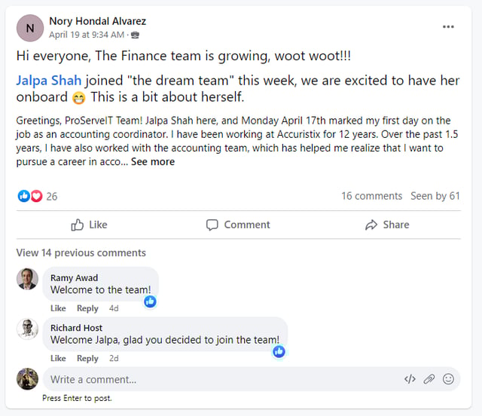Toggle Like on Ramy Awad's comment

pos(58,308)
